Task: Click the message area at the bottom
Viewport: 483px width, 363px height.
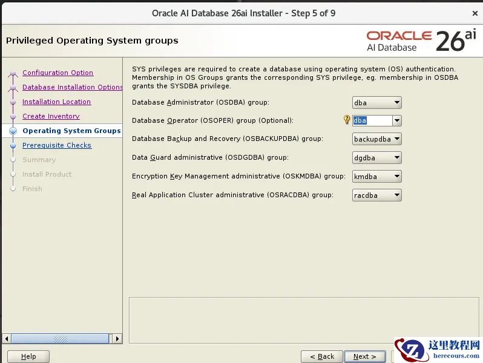Action: coord(304,320)
